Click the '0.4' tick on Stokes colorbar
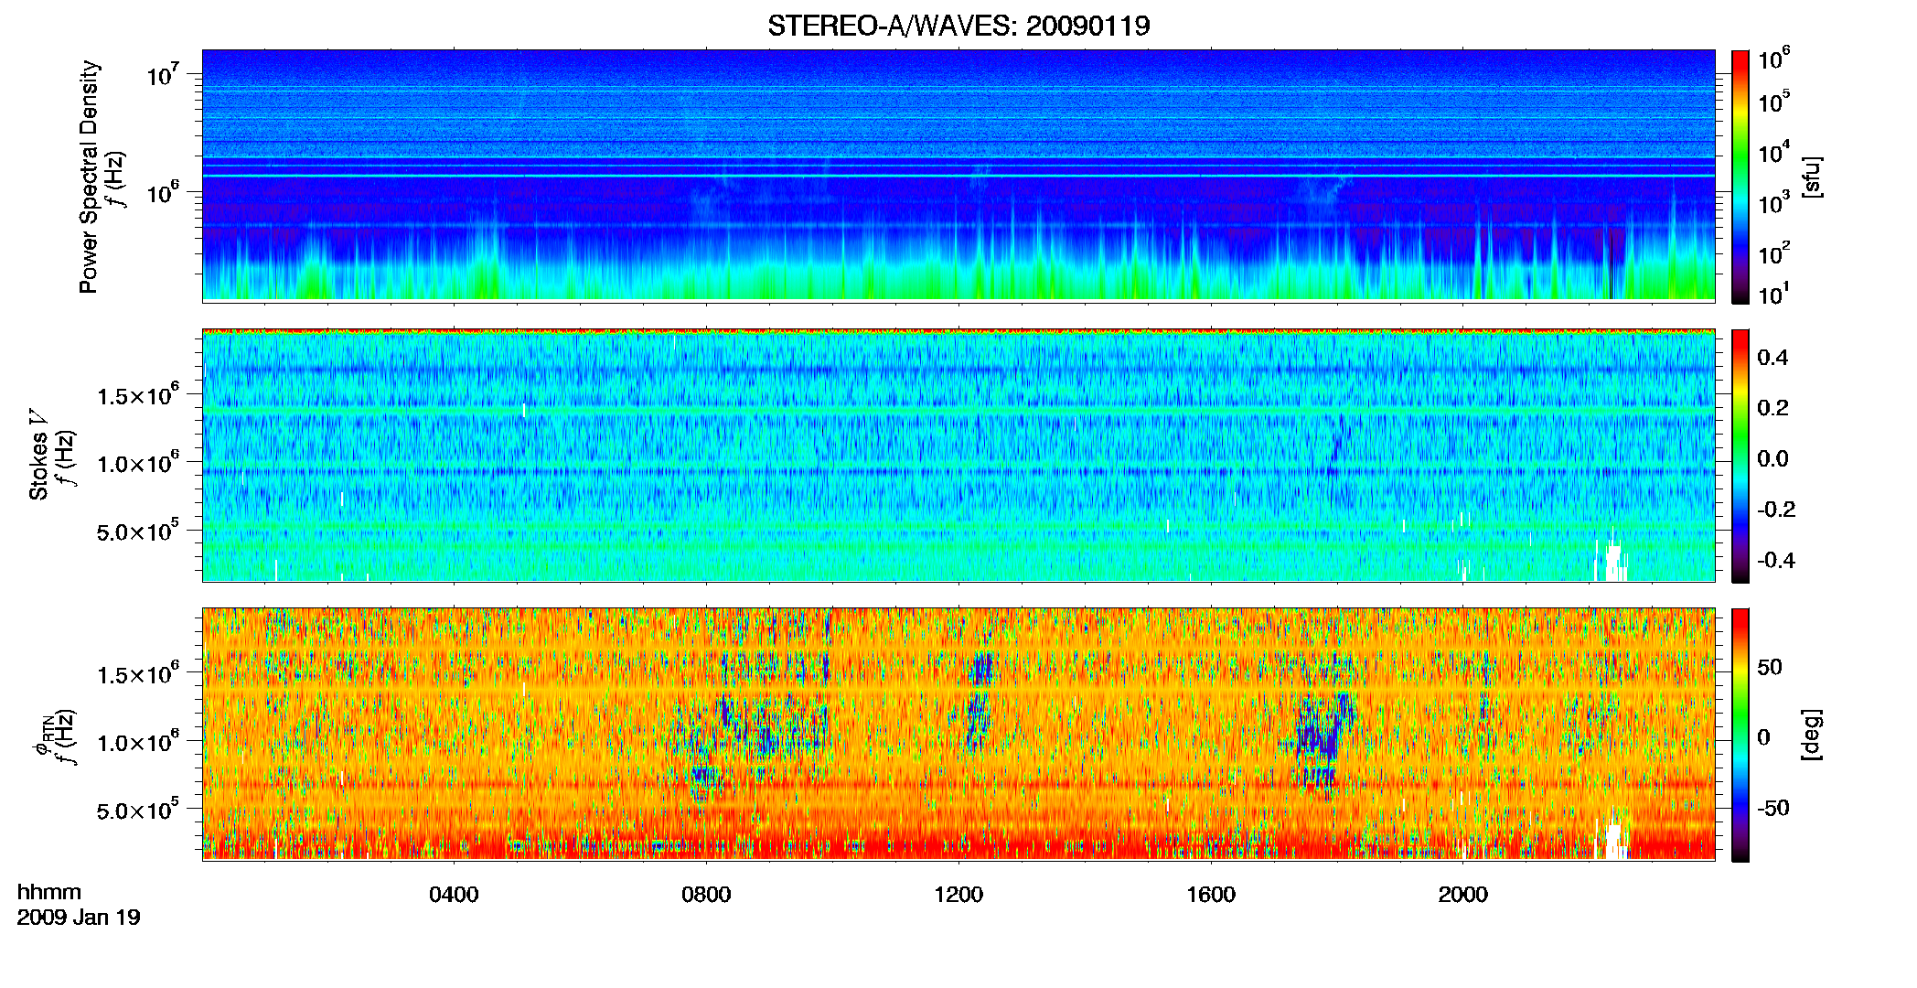This screenshot has height=988, width=1917. tap(1772, 358)
